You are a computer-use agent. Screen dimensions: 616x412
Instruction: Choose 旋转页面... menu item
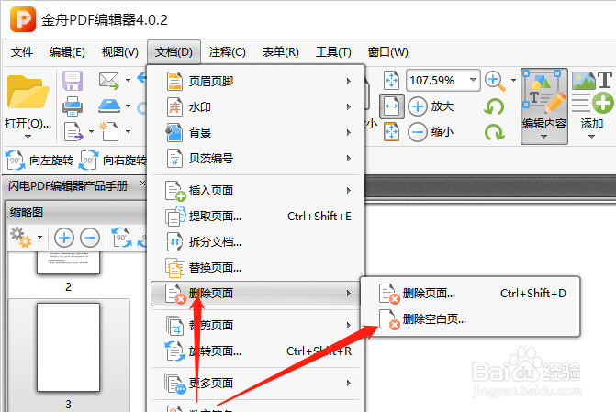(x=255, y=351)
